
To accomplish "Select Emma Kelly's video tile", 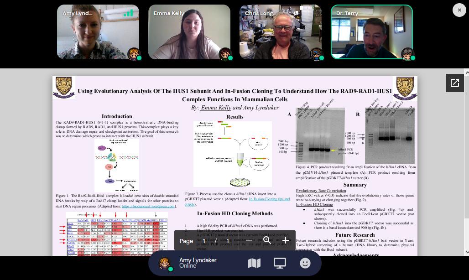I will point(189,32).
